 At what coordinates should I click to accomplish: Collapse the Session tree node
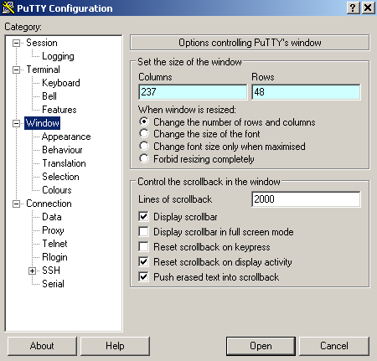(x=17, y=43)
